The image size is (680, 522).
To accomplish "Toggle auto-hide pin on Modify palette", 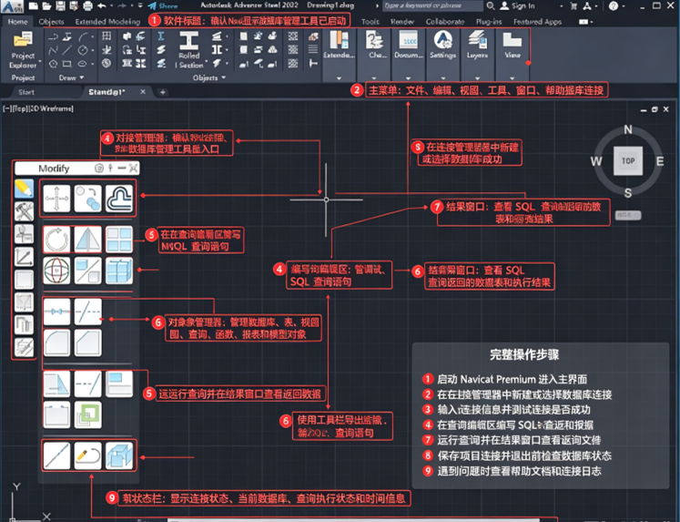I will click(x=110, y=168).
